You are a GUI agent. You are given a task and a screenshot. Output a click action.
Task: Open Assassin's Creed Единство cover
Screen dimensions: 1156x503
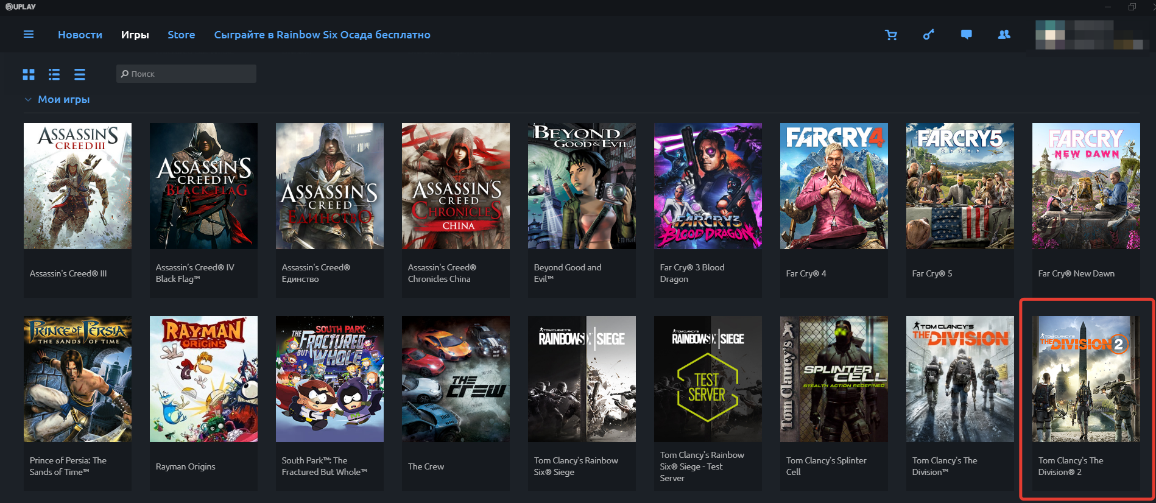tap(330, 186)
